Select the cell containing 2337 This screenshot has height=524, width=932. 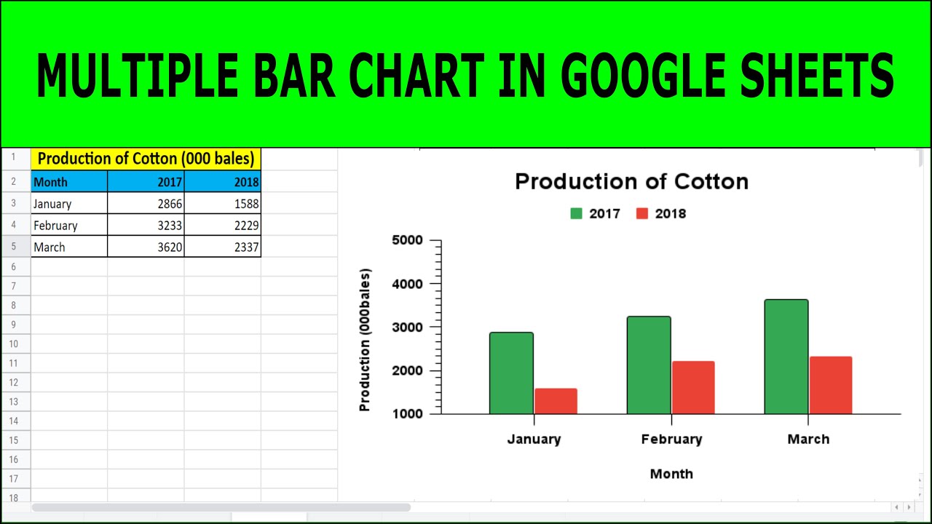coord(222,247)
